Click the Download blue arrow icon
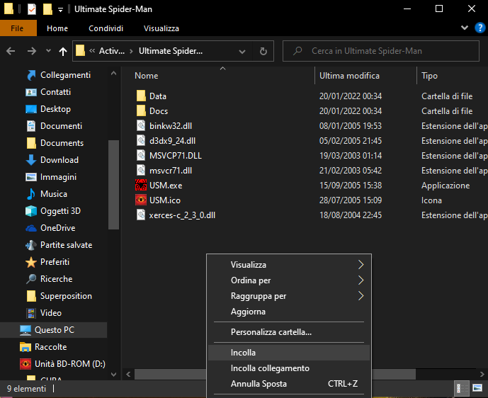488x398 pixels. point(31,160)
